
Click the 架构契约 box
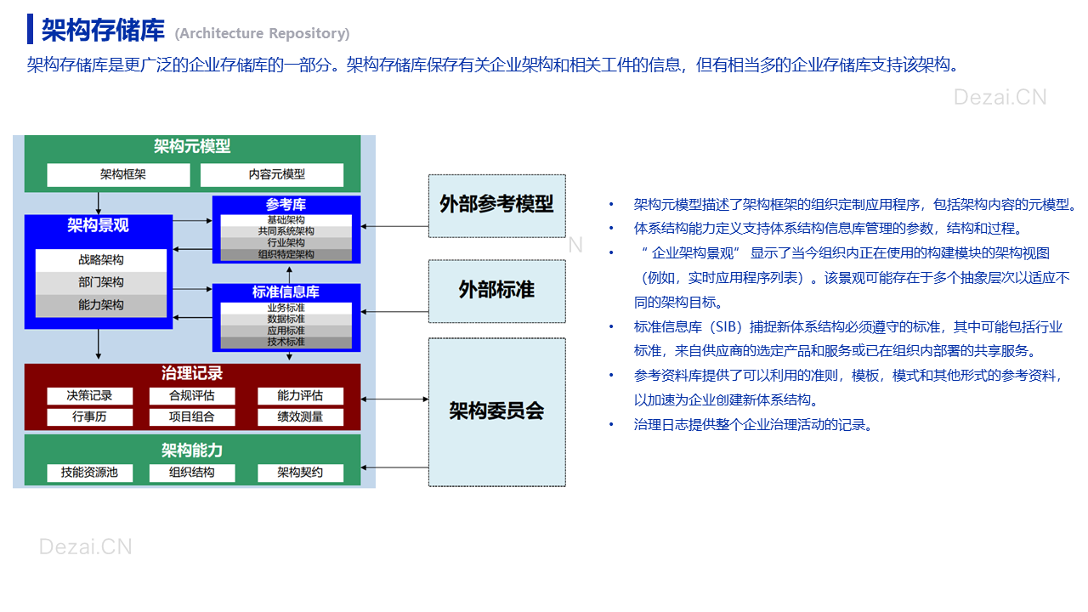(301, 473)
